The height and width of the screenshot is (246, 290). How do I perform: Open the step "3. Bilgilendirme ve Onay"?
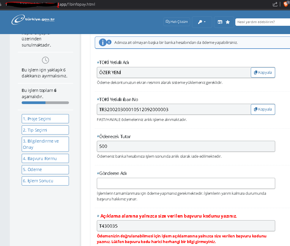pyautogui.click(x=45, y=144)
